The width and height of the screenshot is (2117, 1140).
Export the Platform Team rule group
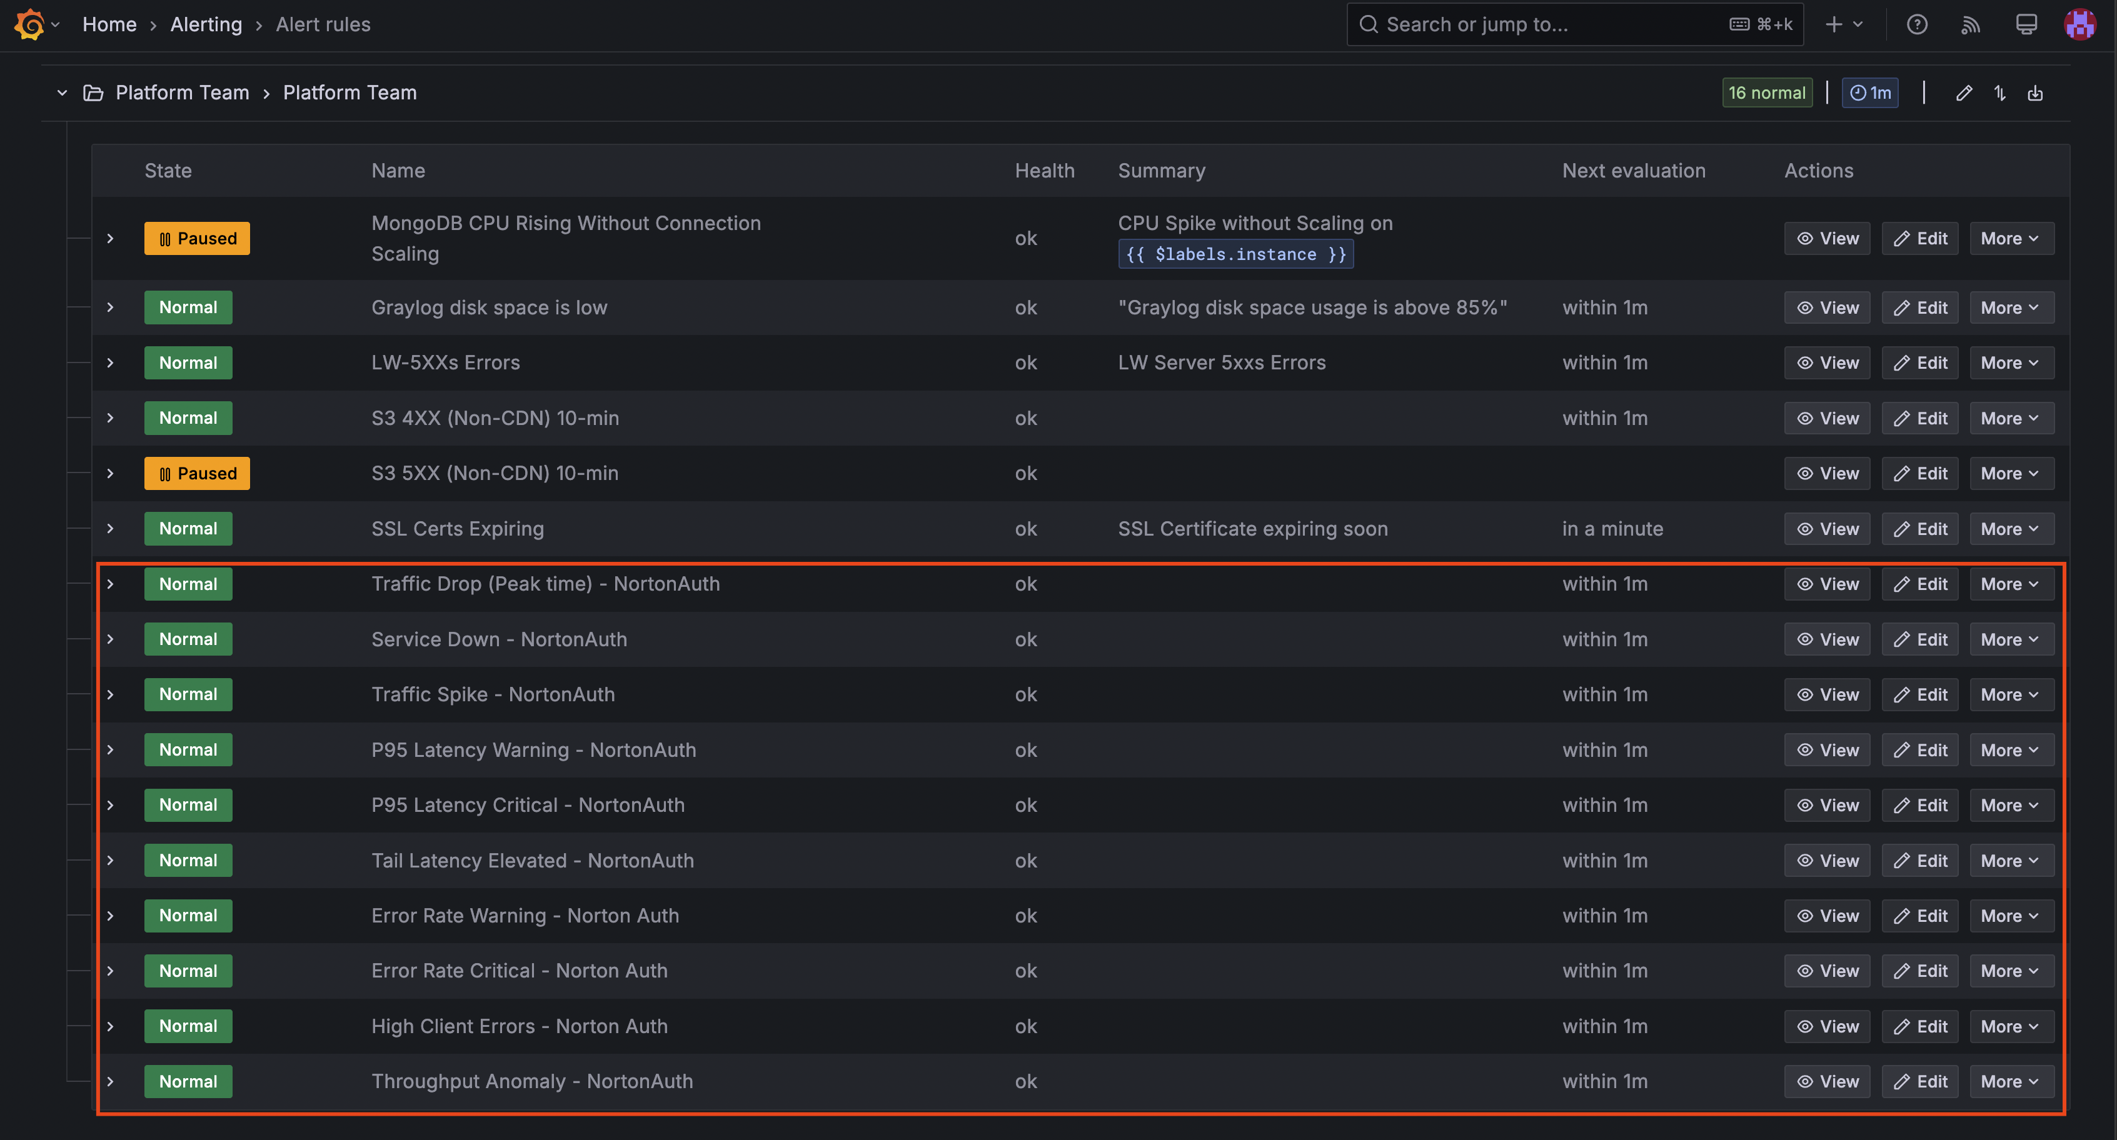coord(2035,92)
